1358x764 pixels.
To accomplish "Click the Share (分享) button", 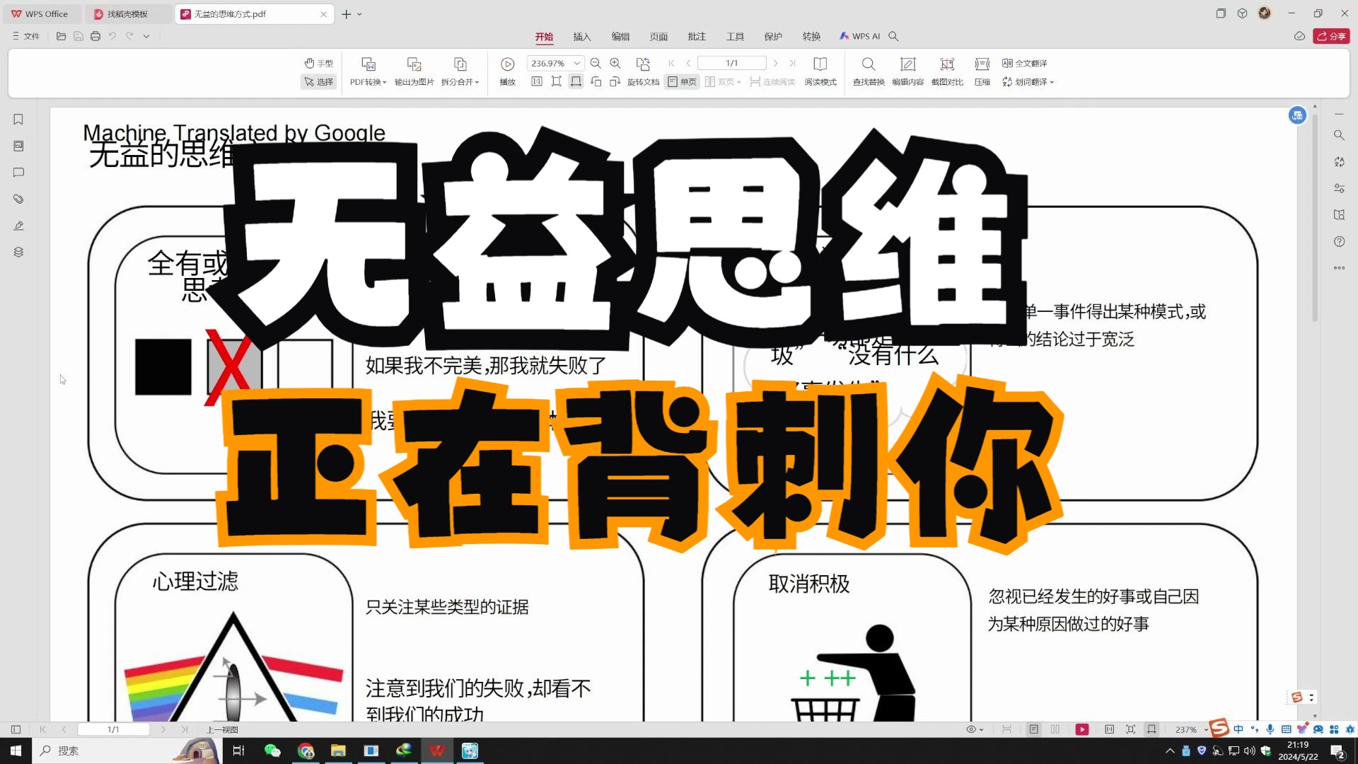I will point(1331,36).
